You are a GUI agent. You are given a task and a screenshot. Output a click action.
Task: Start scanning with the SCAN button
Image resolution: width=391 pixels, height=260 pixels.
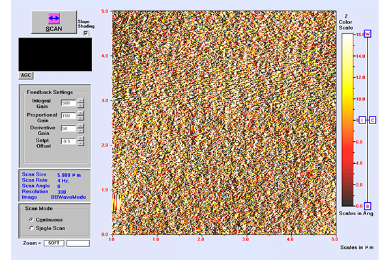pos(54,22)
